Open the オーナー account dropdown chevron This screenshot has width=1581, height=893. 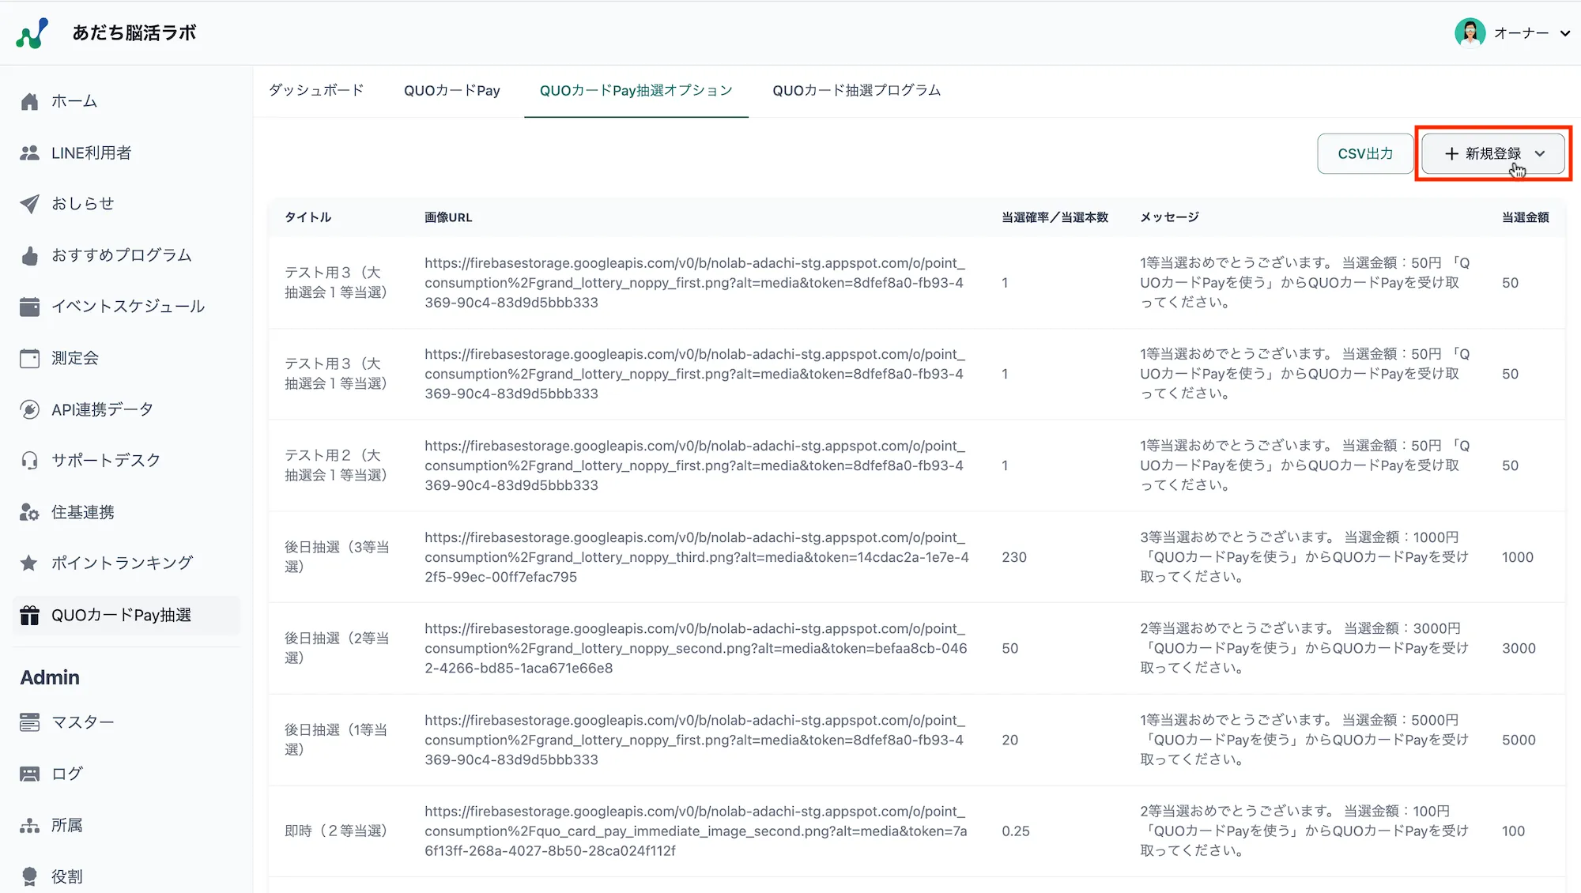(1564, 33)
